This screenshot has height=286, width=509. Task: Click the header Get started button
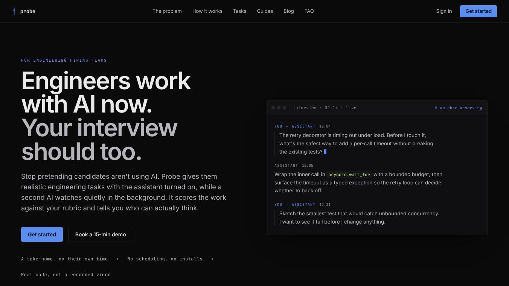(479, 11)
